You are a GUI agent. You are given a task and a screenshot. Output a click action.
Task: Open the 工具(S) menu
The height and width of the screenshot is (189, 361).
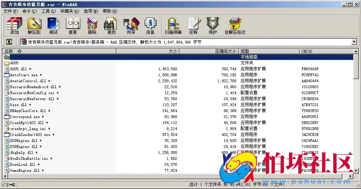click(49, 11)
